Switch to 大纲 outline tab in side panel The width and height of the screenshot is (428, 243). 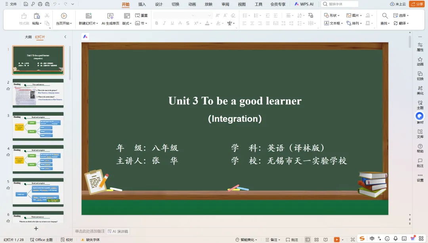[x=28, y=37]
